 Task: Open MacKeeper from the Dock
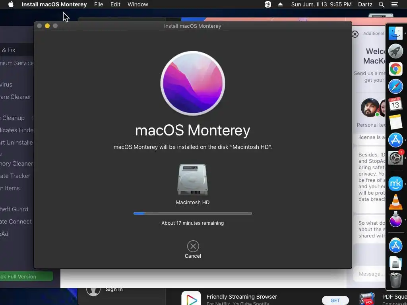pyautogui.click(x=395, y=183)
